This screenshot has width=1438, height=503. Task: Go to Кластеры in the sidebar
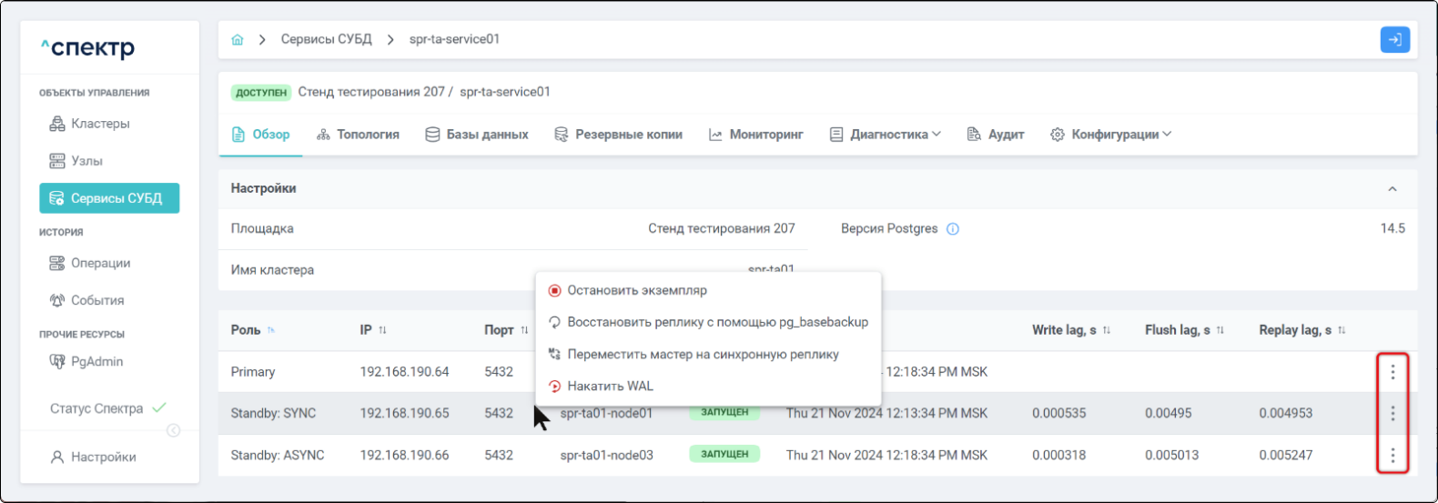(x=100, y=124)
